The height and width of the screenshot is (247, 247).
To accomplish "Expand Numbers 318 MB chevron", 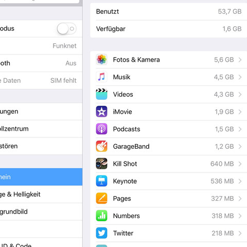I will click(240, 216).
